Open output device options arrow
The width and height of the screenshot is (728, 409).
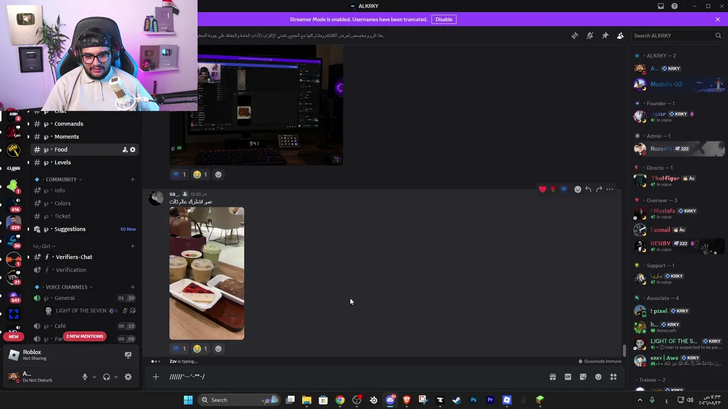click(x=116, y=377)
